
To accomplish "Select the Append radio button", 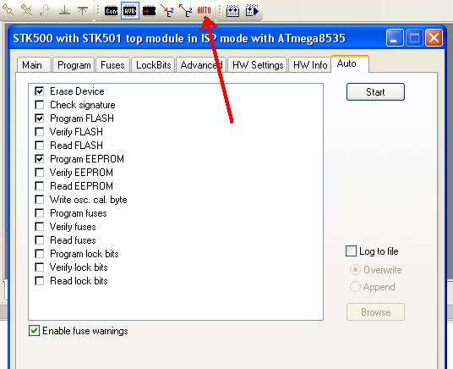I will click(x=355, y=287).
